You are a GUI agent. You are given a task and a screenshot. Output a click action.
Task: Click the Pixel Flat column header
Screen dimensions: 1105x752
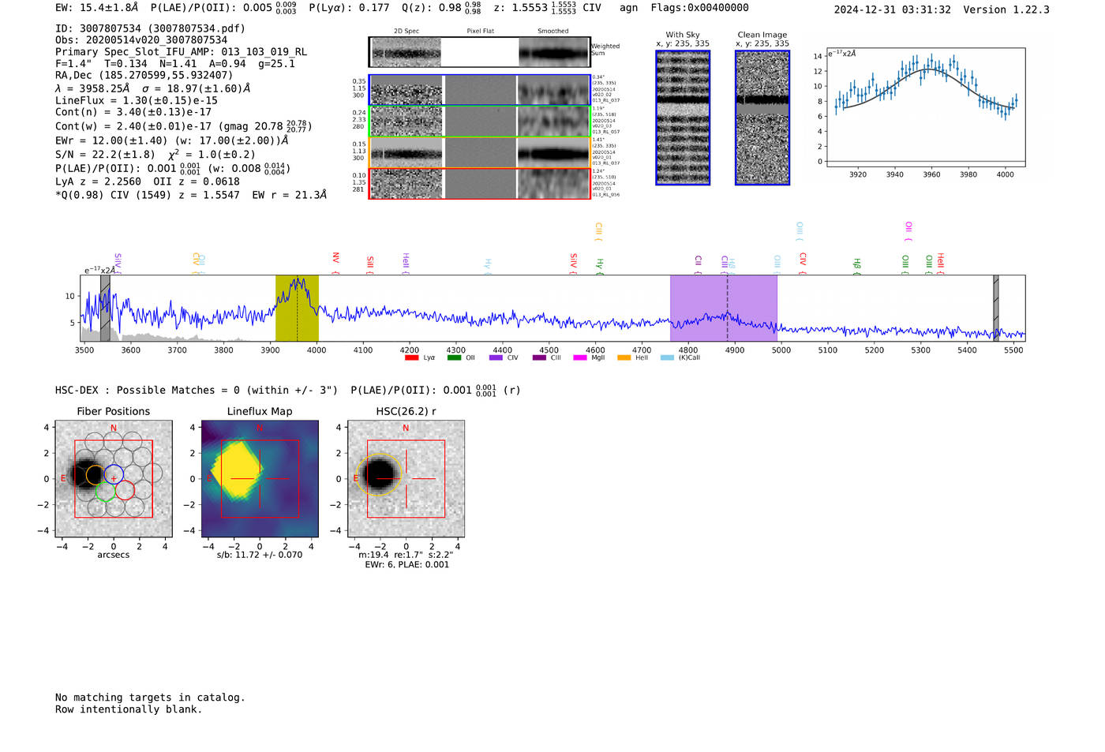click(x=481, y=32)
